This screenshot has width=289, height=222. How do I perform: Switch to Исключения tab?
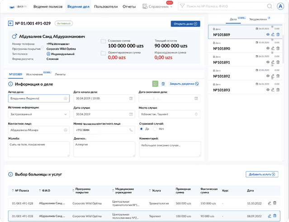(34, 74)
